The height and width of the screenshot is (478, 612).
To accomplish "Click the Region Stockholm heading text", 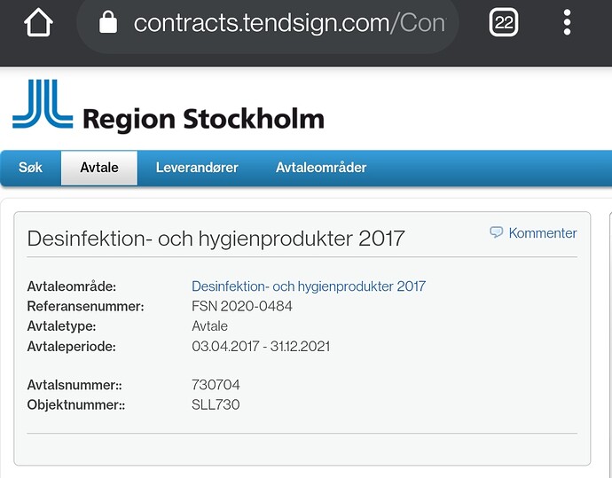I will (203, 120).
